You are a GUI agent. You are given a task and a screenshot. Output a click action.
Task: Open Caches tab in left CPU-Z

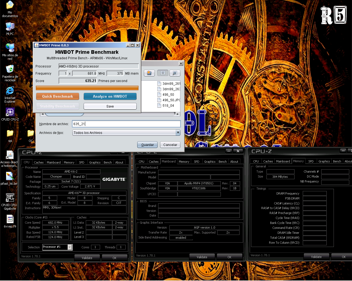point(39,162)
